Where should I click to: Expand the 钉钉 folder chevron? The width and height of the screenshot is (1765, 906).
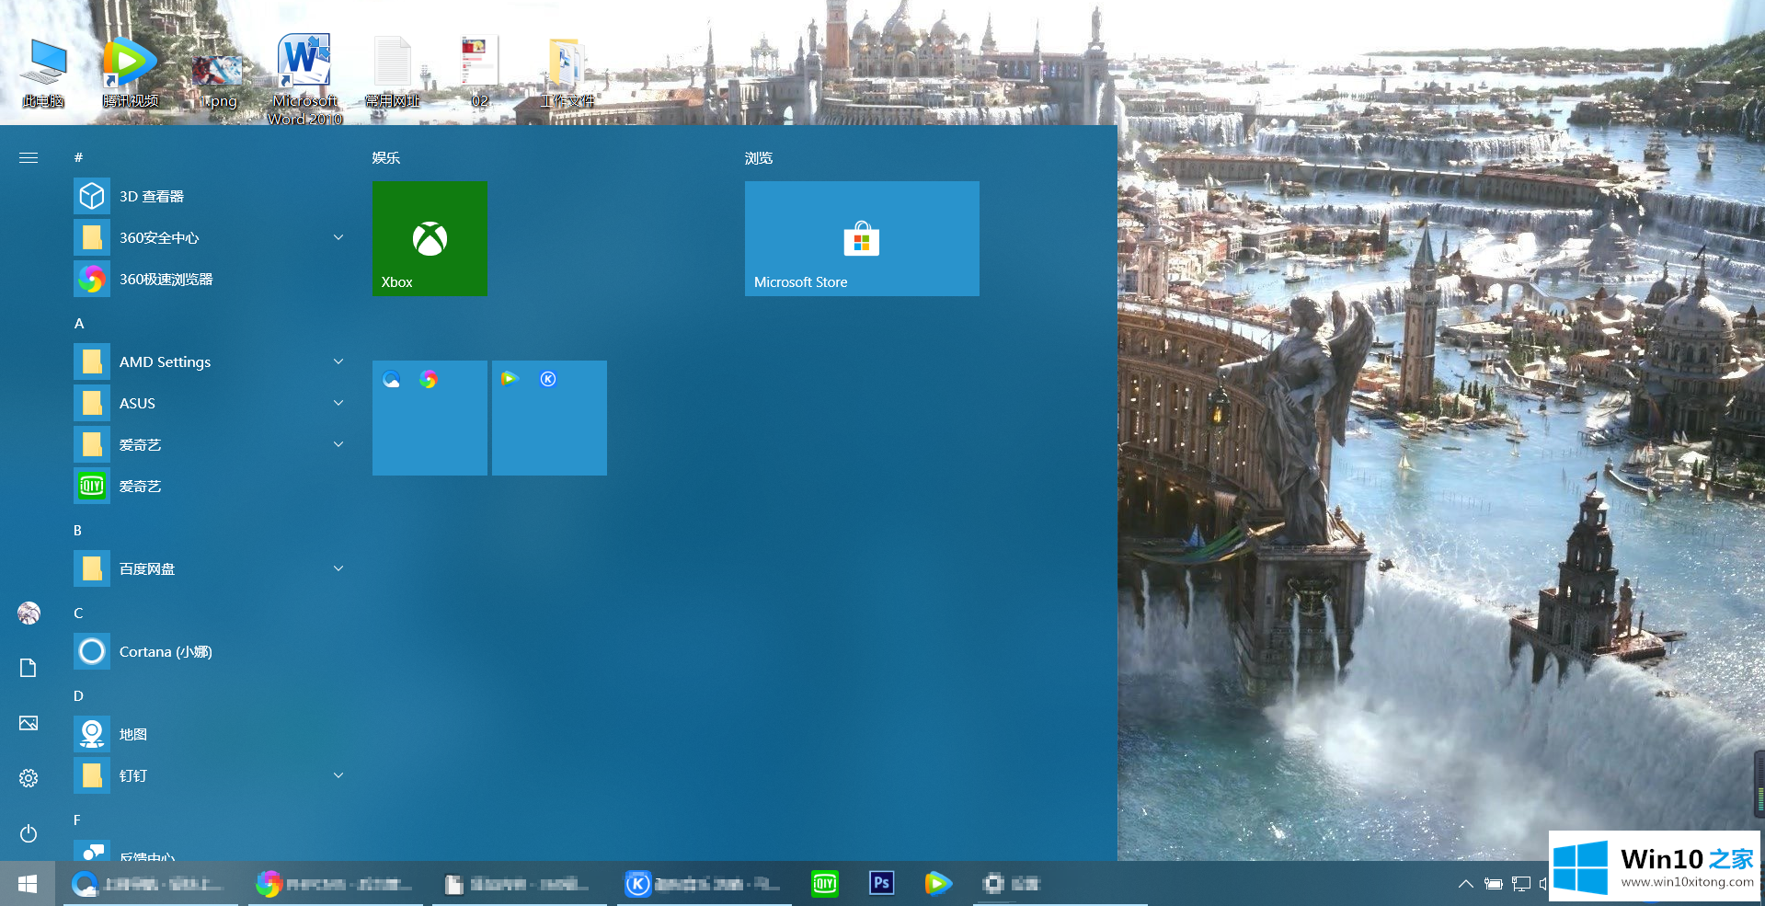pos(338,775)
